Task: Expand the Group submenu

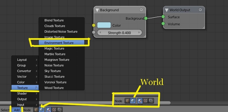Action: pyautogui.click(x=25, y=65)
